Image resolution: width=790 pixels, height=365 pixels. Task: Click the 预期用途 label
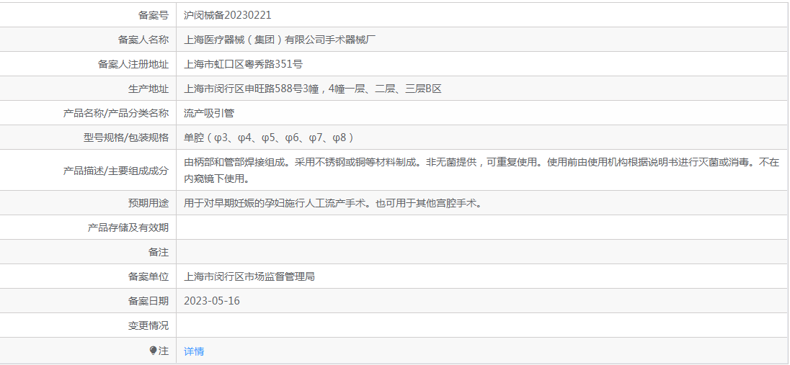coord(148,204)
